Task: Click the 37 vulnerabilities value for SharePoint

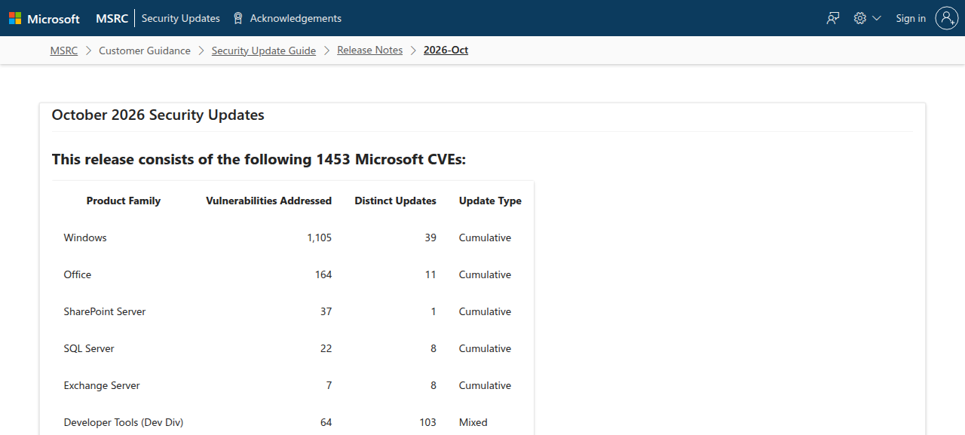Action: 326,311
